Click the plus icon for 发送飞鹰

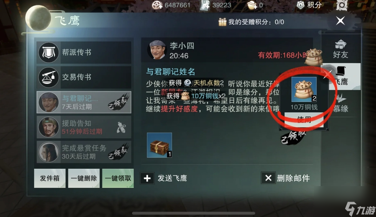point(147,178)
